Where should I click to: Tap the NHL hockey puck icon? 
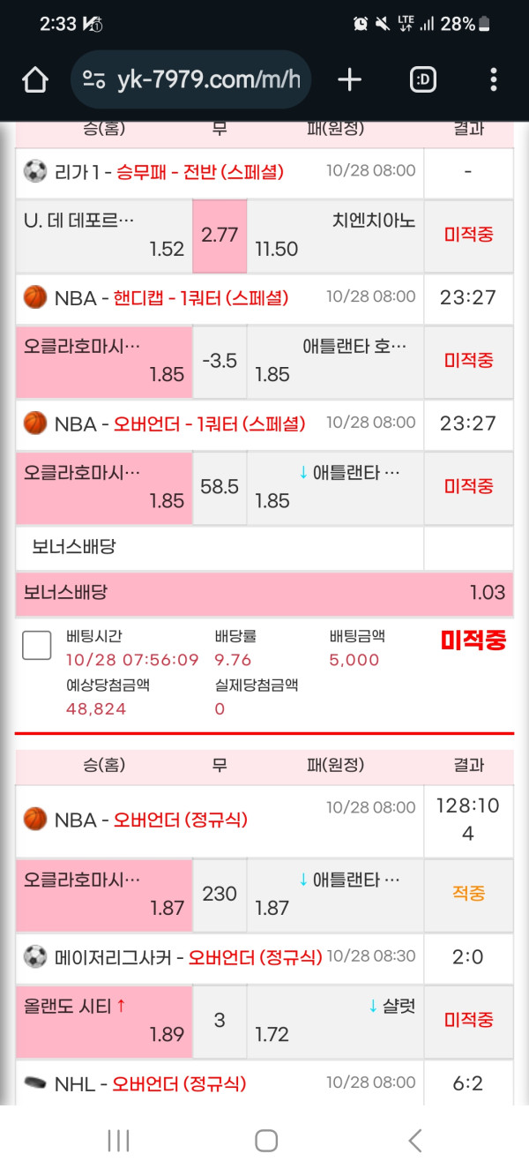[x=35, y=1083]
